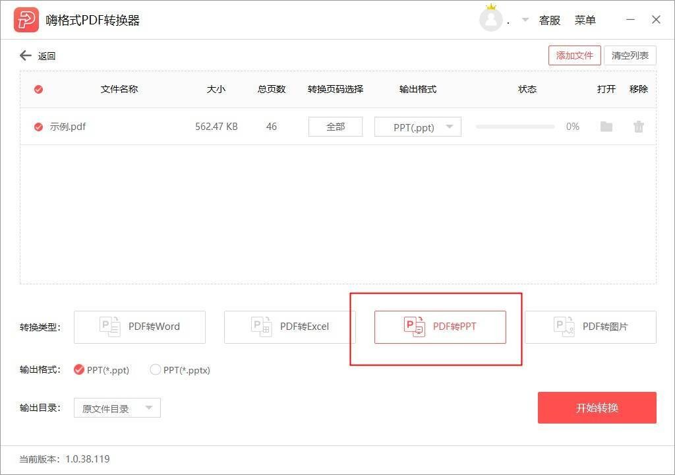Screen dimensions: 675x475
Task: Select PDF转Word conversion type
Action: 140,327
